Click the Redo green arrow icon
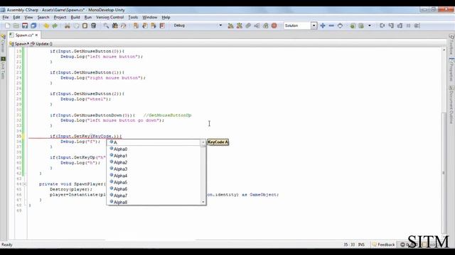The image size is (455, 255). point(55,25)
